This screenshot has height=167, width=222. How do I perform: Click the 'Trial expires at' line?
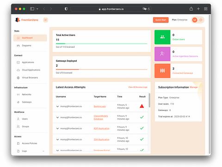[174, 116]
